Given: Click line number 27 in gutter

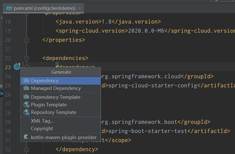Looking at the screenshot, I should [8, 104].
